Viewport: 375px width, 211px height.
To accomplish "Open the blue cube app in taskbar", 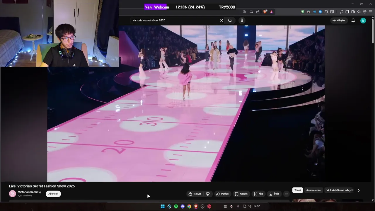I will [169, 206].
